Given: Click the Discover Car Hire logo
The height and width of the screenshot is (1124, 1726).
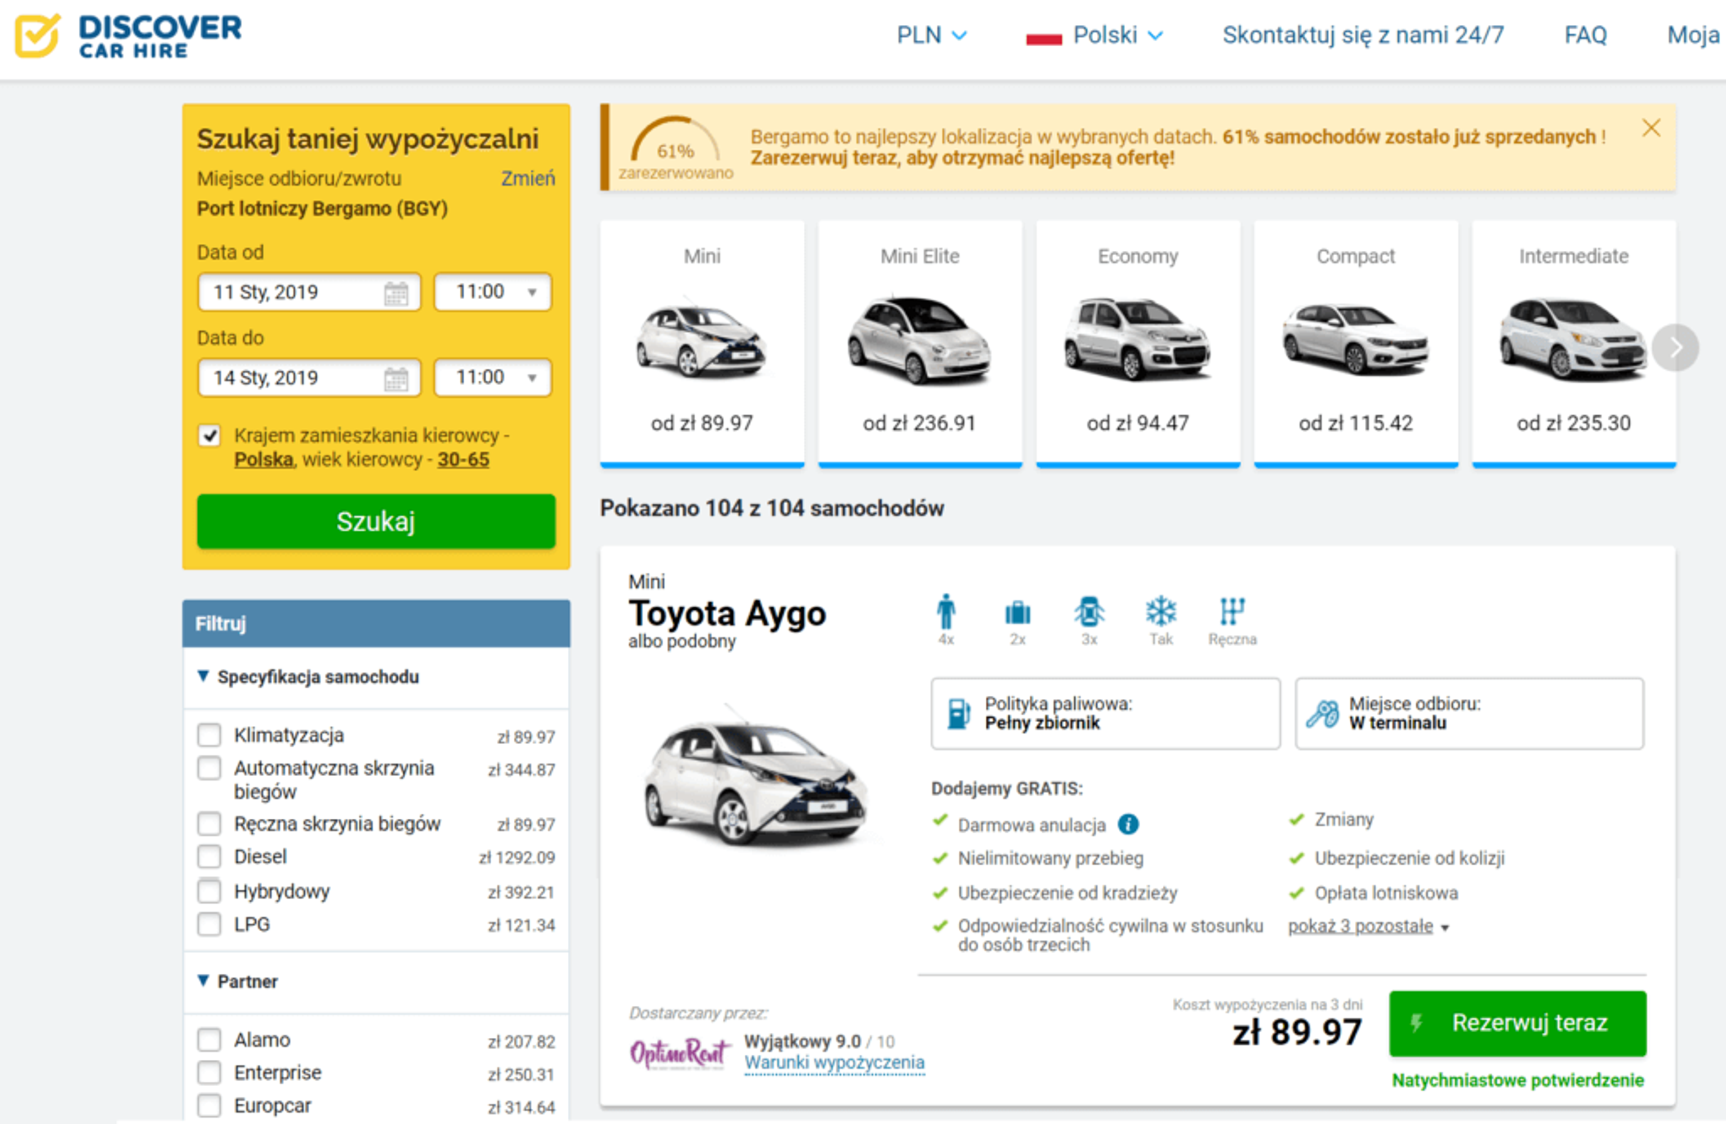Looking at the screenshot, I should click(129, 36).
